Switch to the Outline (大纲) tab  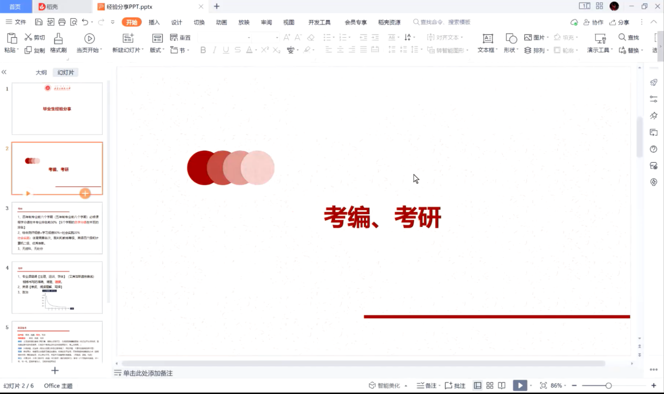click(x=41, y=73)
